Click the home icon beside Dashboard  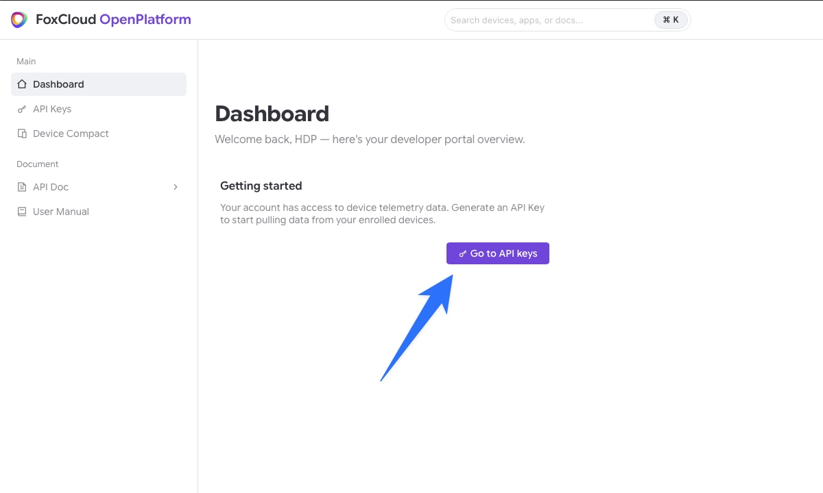click(x=22, y=84)
